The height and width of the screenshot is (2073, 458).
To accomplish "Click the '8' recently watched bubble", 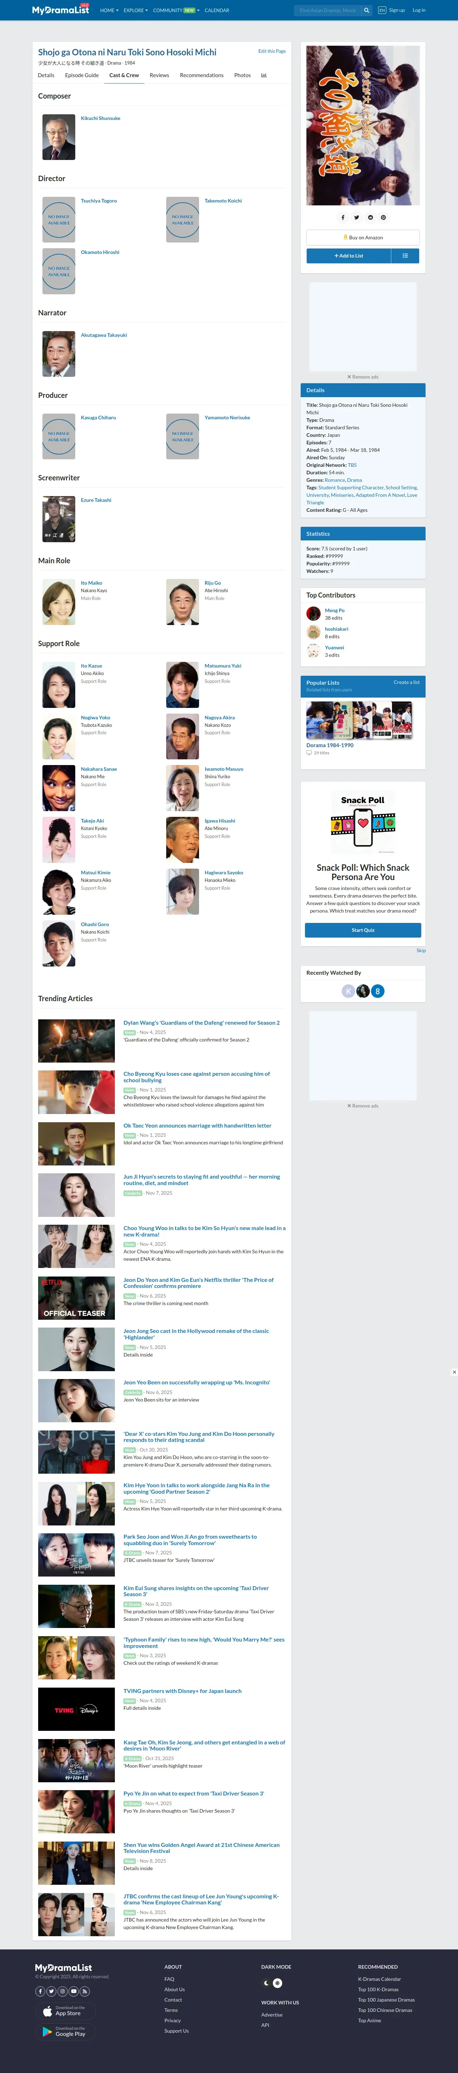I will (x=378, y=991).
